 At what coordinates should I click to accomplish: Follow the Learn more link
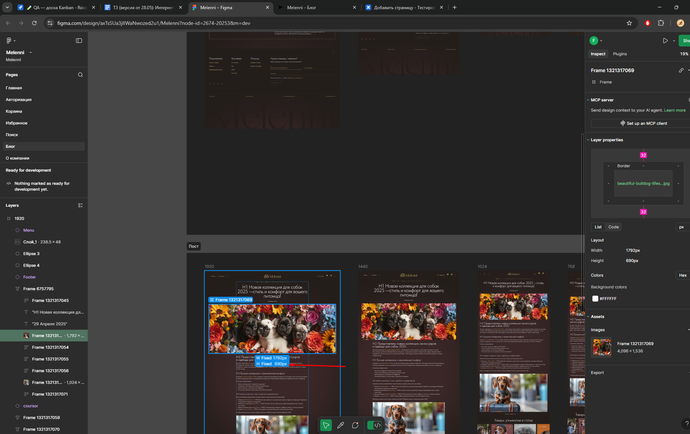click(x=675, y=110)
